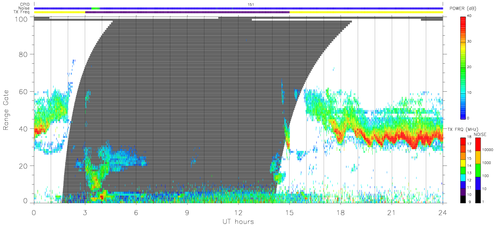Image resolution: width=498 pixels, height=230 pixels.
Task: Click the green segment in Noise bar
Action: point(96,8)
